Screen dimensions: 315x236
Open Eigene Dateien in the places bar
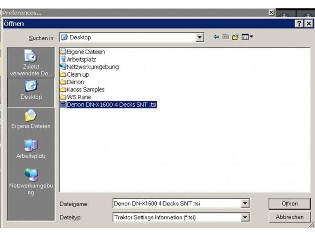coord(31,119)
